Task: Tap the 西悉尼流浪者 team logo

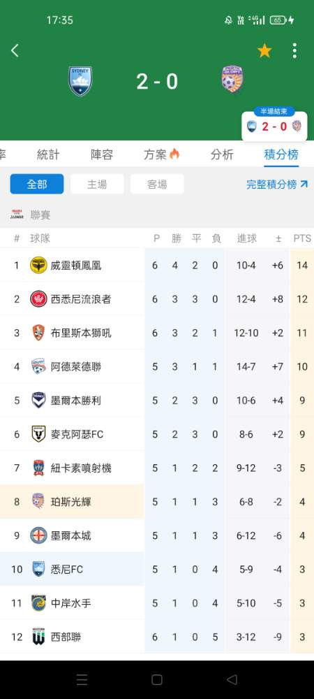Action: (x=38, y=299)
